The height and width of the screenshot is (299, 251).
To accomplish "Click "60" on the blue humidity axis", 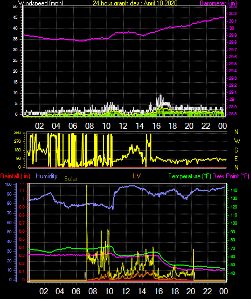I will [x=9, y=222].
